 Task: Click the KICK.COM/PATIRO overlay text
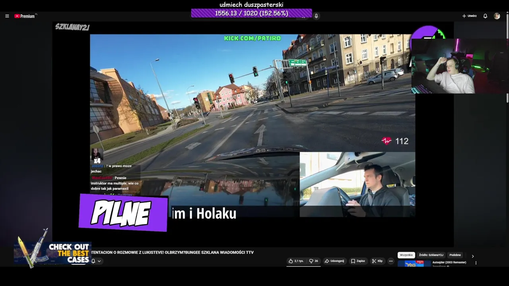coord(252,38)
